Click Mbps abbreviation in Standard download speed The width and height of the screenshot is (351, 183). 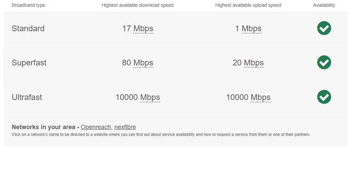143,29
